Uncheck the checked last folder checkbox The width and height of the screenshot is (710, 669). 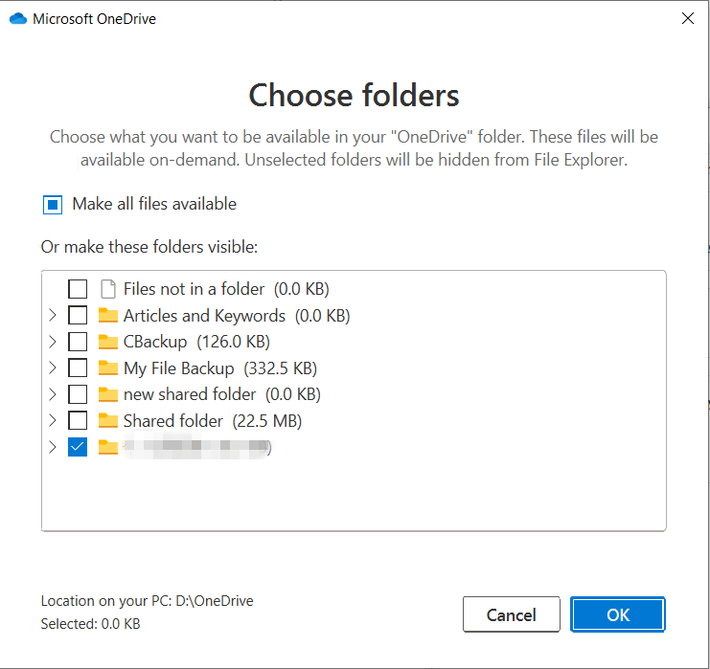pos(78,447)
